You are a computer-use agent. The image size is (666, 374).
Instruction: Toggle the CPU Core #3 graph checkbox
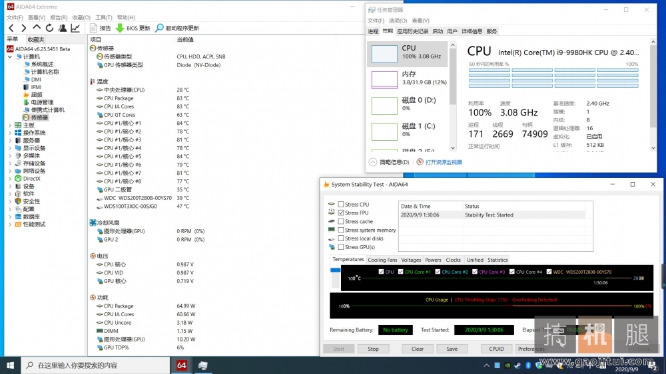475,272
